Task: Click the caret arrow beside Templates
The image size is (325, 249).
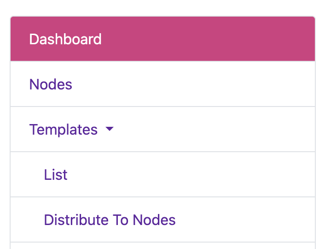Action: pyautogui.click(x=109, y=130)
